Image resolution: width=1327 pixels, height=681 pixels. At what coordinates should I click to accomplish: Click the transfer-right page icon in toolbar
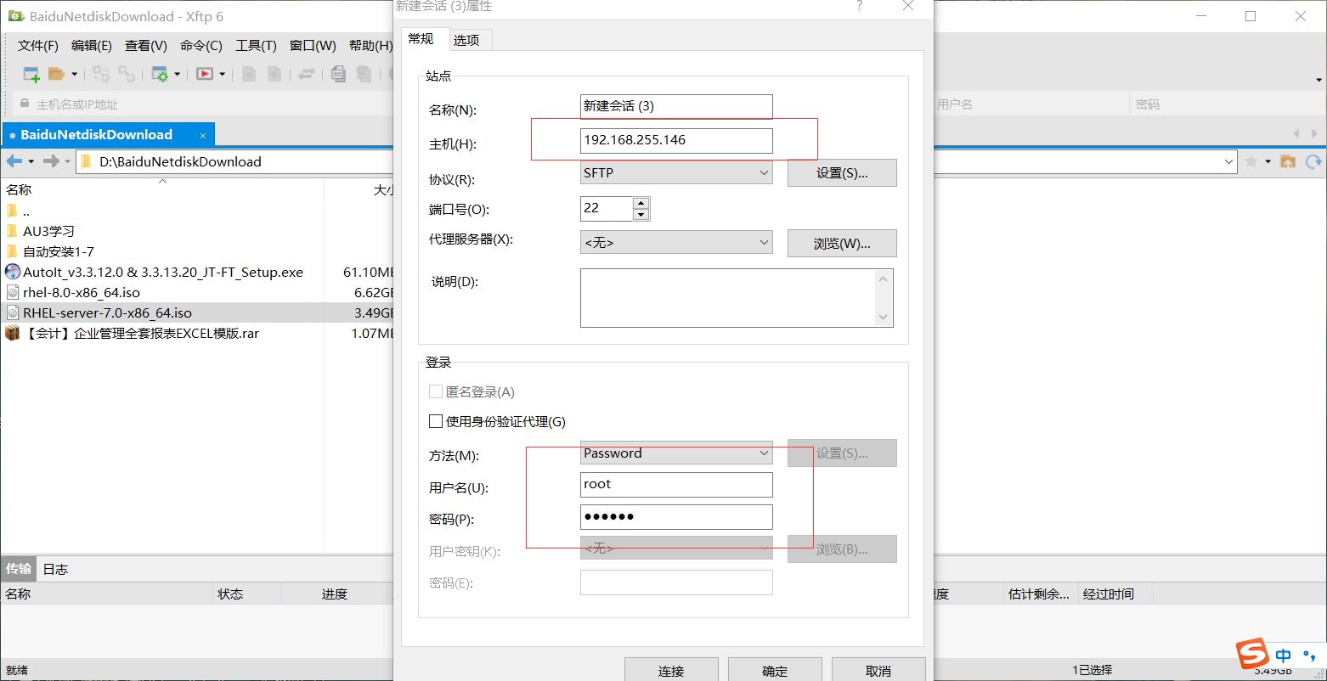tap(274, 74)
